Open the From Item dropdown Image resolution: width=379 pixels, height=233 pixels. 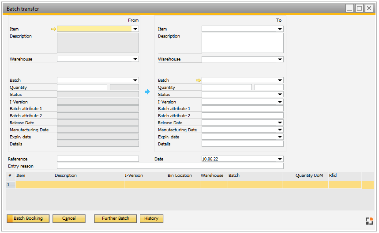coord(135,29)
